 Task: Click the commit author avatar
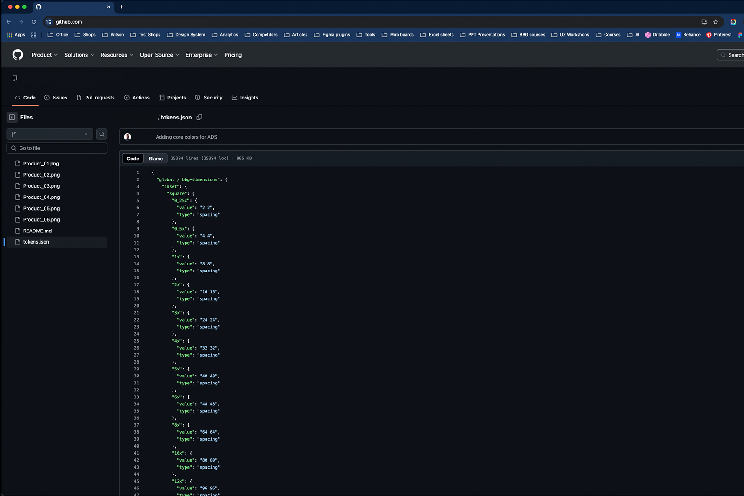click(x=127, y=137)
